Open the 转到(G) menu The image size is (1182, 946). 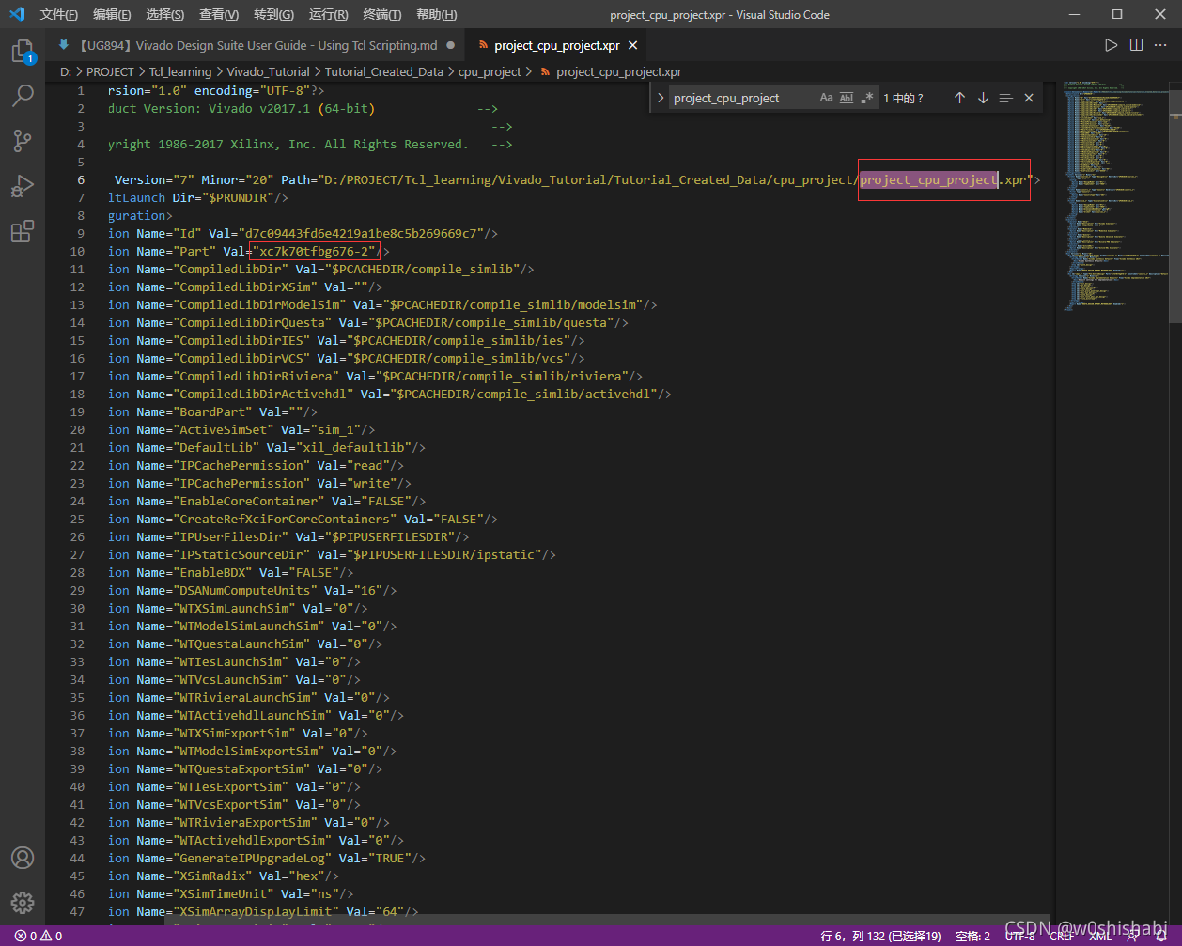pos(273,14)
